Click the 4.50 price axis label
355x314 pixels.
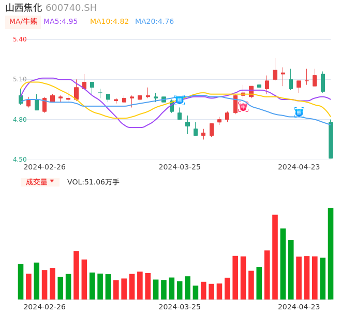pyautogui.click(x=20, y=160)
